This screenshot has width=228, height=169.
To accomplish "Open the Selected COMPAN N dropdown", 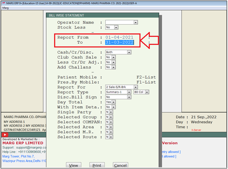I will (111, 122).
